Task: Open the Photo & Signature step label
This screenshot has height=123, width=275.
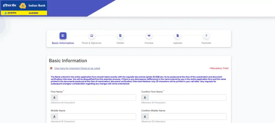Action: click(92, 43)
